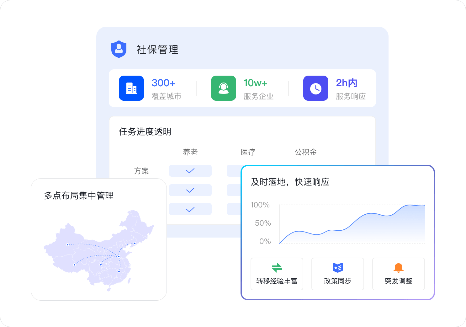The height and width of the screenshot is (327, 466).
Task: Click the orange bell icon
Action: pyautogui.click(x=399, y=268)
